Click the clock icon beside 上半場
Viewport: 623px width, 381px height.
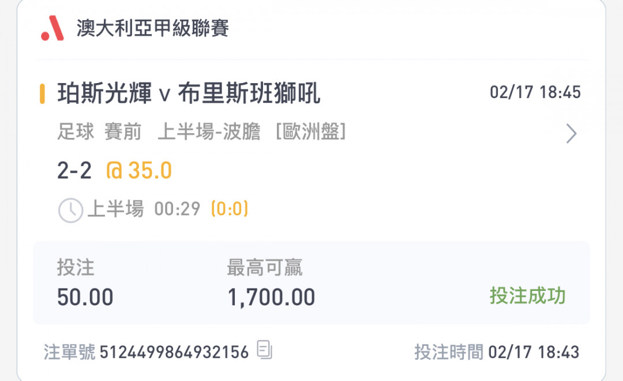click(71, 210)
